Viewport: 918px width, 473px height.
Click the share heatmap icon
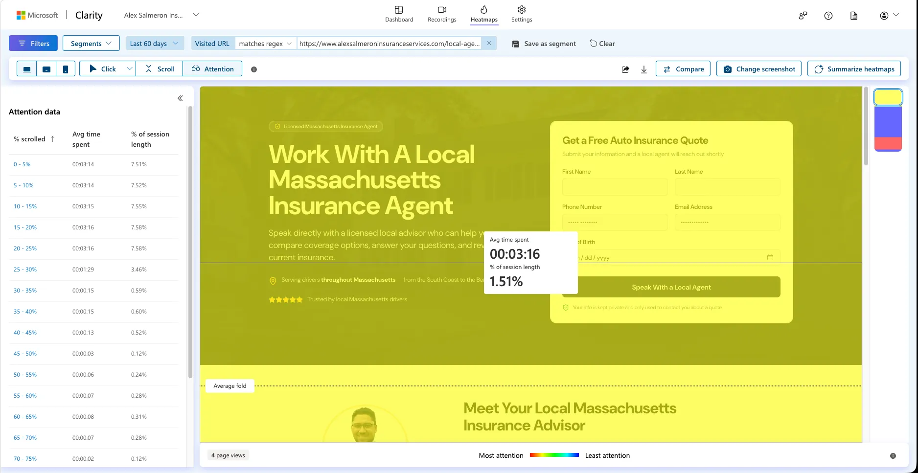625,69
